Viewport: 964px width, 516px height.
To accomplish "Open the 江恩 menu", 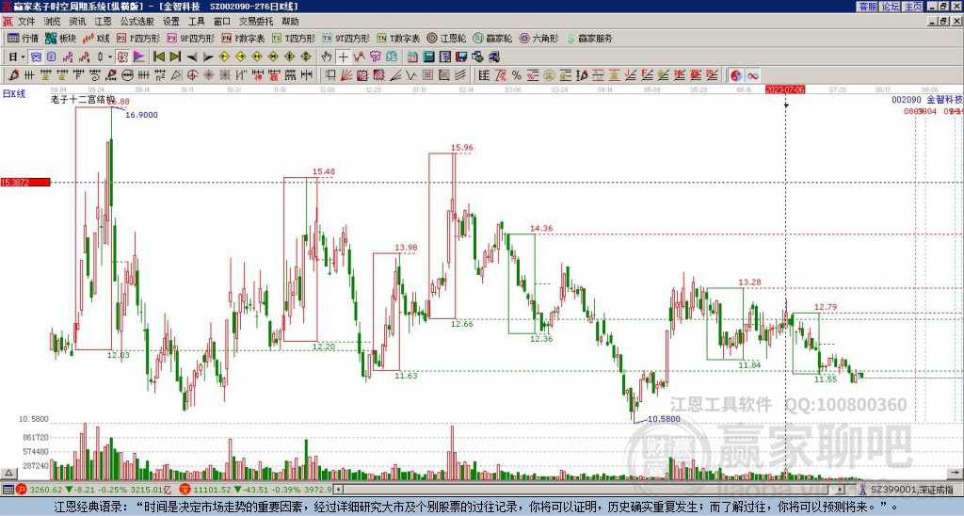I will click(103, 22).
